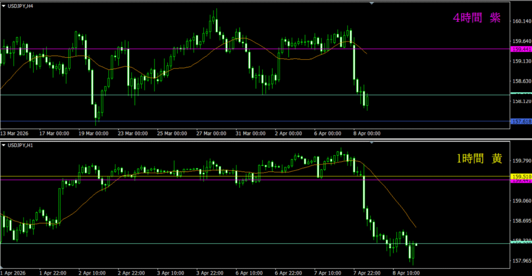Click the 19 Mar 00:00 date on H4 axis
The image size is (532, 276).
tap(94, 133)
